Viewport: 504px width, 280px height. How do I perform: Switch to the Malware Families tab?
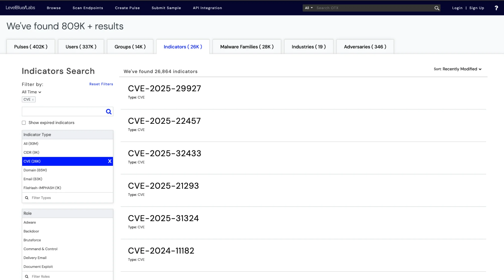click(246, 47)
